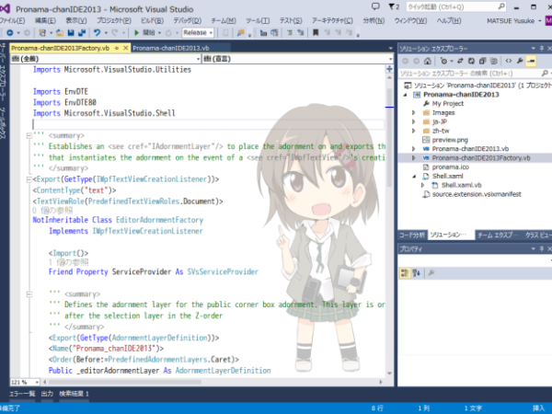Click the Home icon in Solution Explorer

(428, 61)
